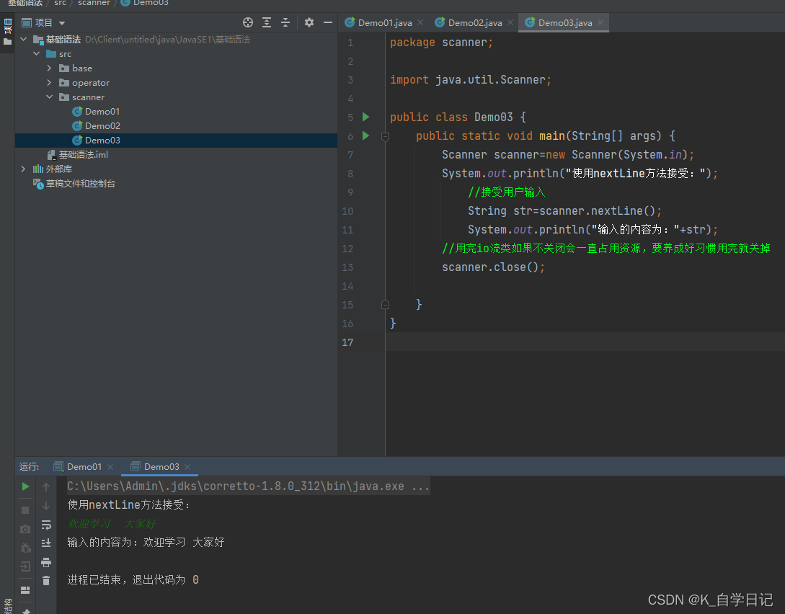The width and height of the screenshot is (785, 614).
Task: Toggle scroll to end of console
Action: (x=46, y=543)
